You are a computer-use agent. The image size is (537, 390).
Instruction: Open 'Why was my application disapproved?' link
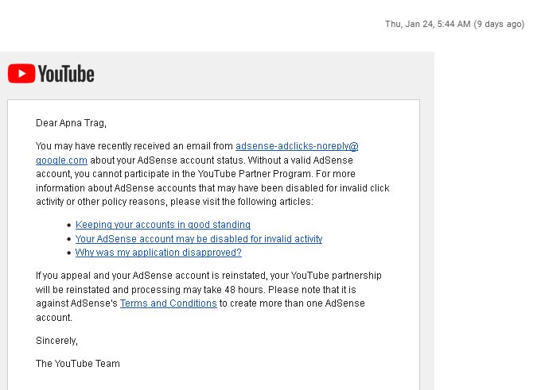point(158,253)
